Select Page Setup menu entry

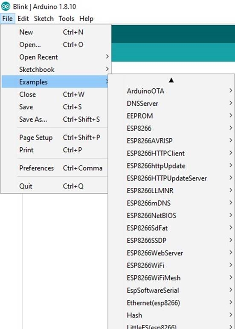pos(56,138)
